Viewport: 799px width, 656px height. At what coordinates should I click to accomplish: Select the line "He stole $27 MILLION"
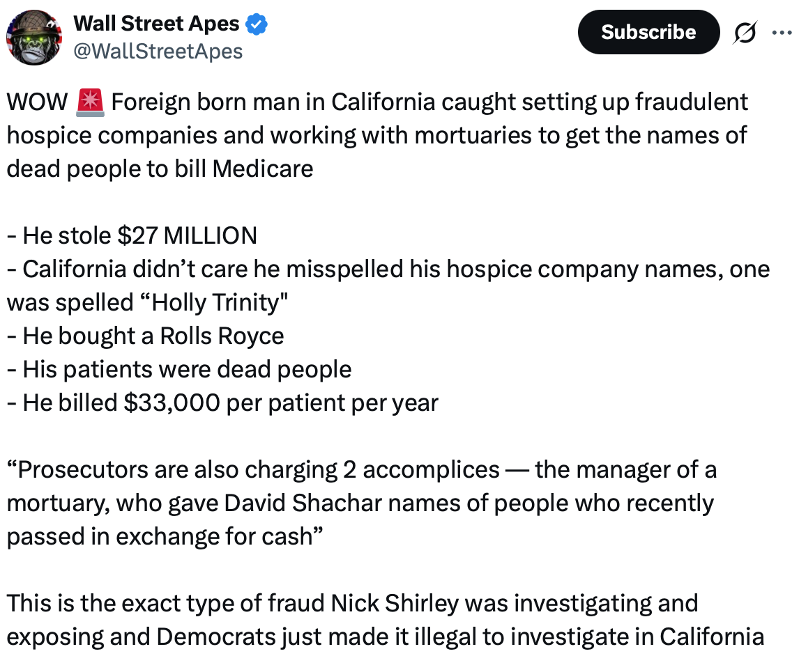(x=132, y=235)
